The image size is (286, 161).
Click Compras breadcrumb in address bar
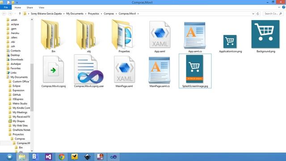(109, 14)
